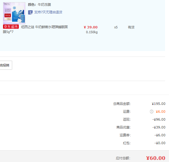Click the x5 quantity text

click(116, 27)
